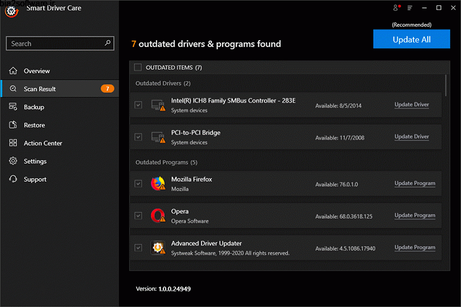Check the Advanced Driver Updater entry

[x=138, y=247]
